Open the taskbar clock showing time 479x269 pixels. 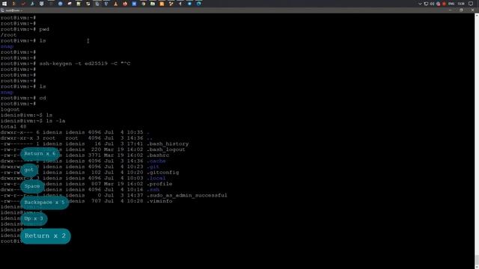click(x=461, y=4)
